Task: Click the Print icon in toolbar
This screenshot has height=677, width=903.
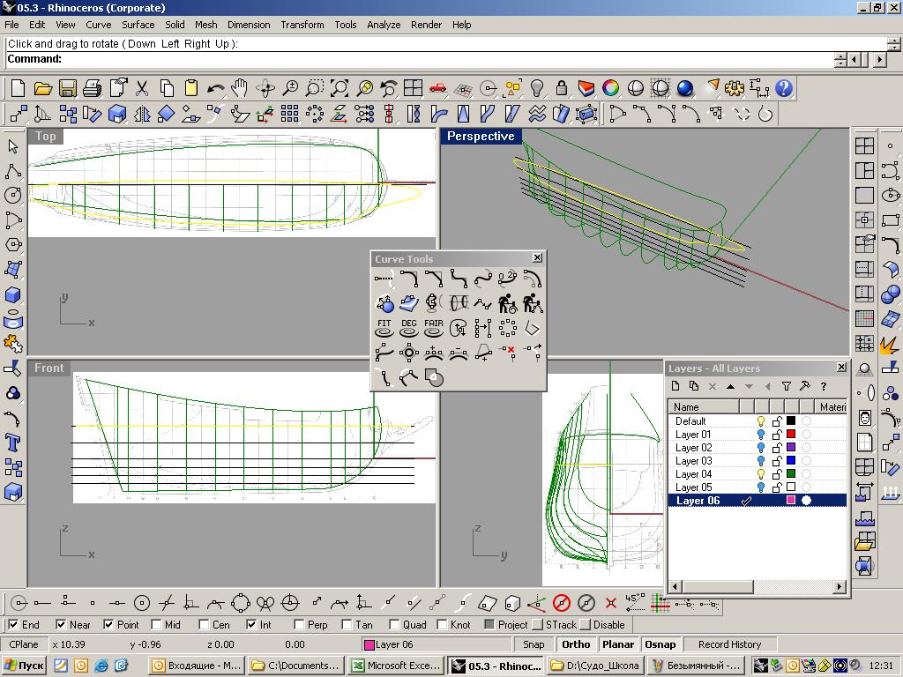Action: [x=92, y=88]
